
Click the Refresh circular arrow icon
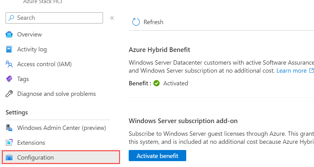(136, 22)
